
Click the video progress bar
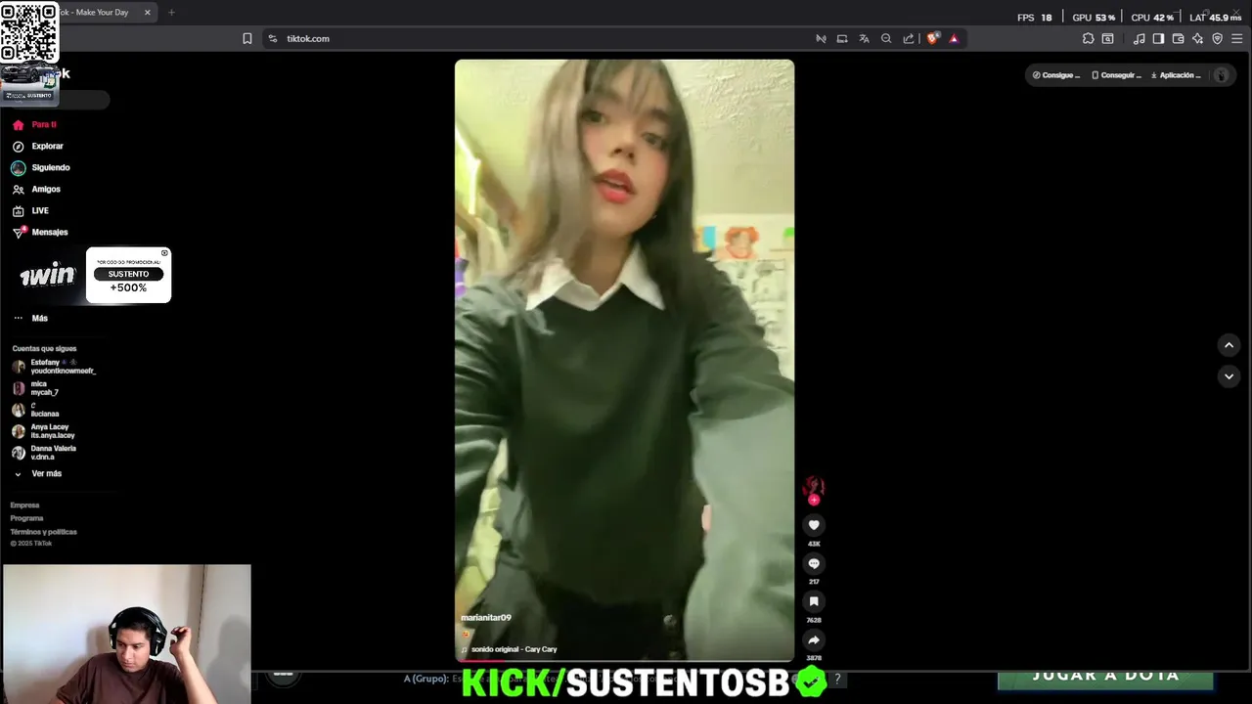pos(624,660)
